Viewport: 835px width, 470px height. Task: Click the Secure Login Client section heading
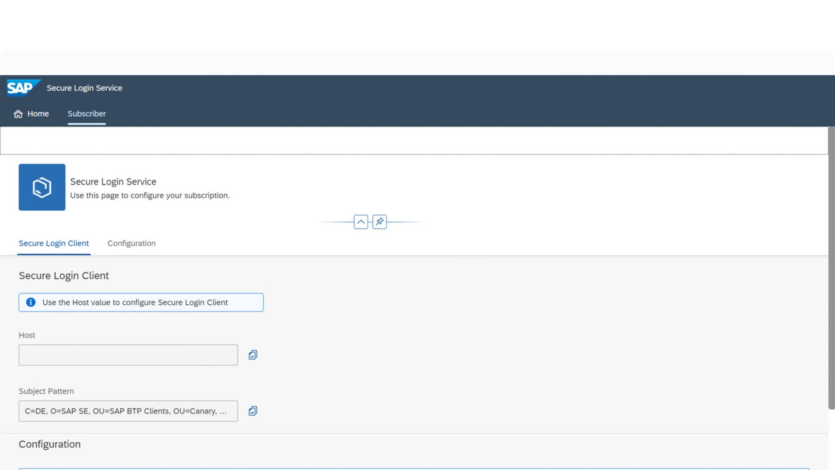pos(64,276)
